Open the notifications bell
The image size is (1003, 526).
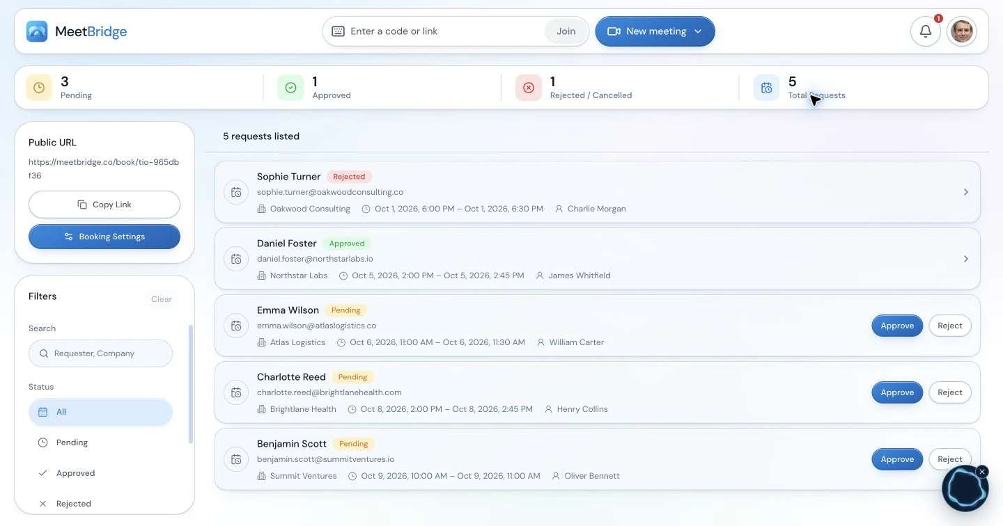[x=926, y=31]
